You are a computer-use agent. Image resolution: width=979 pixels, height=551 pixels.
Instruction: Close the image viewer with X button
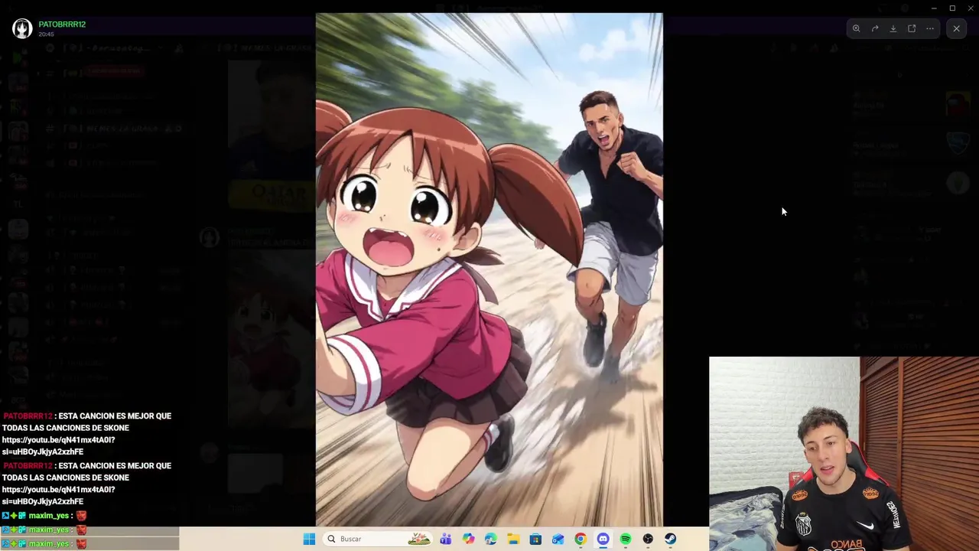956,28
